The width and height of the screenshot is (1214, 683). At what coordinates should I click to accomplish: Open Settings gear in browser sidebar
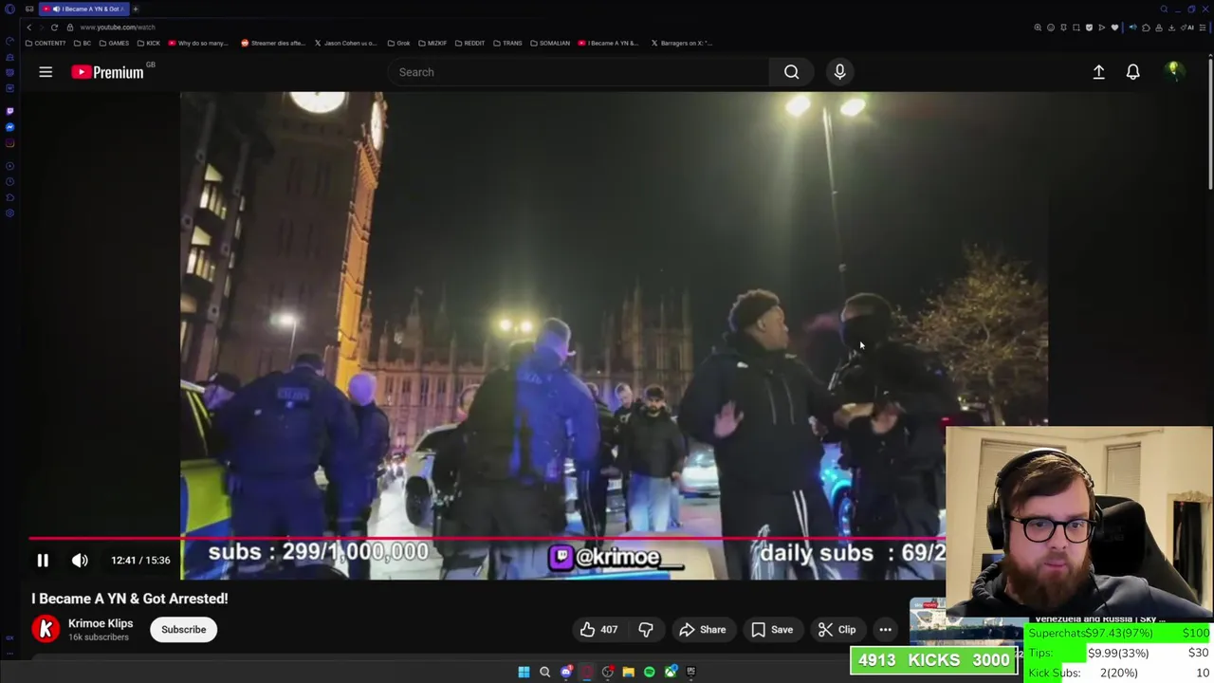[9, 213]
